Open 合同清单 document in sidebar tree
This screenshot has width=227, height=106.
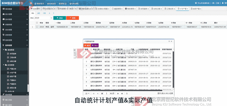(x=12, y=54)
